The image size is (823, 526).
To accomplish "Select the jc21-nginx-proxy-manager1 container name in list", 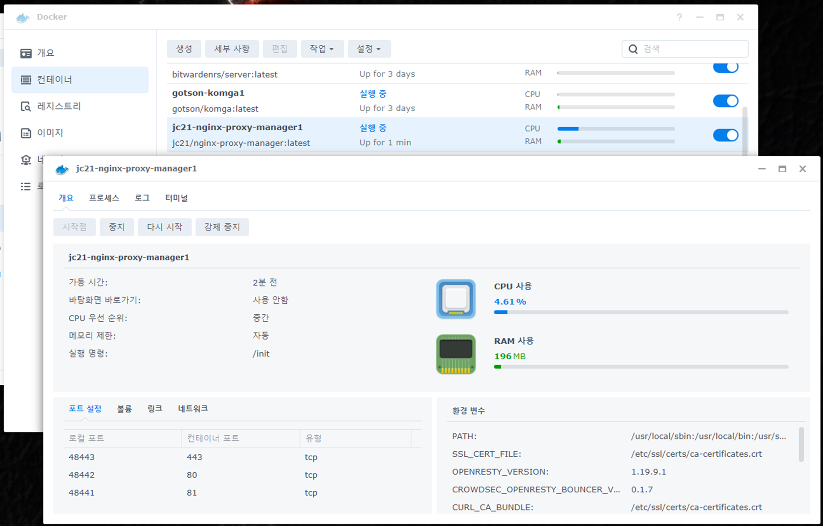I will (x=237, y=127).
